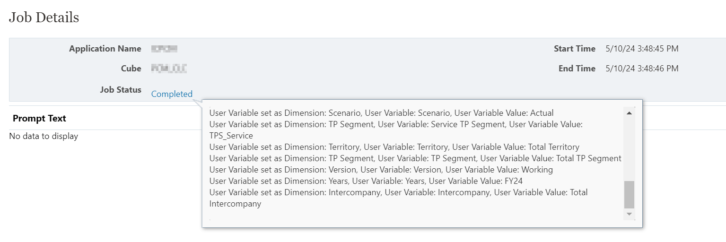This screenshot has width=726, height=242.
Task: Click the No data to display message
Action: (44, 136)
